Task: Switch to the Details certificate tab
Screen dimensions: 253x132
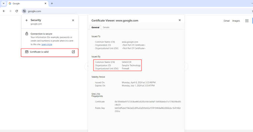Action: pyautogui.click(x=106, y=27)
